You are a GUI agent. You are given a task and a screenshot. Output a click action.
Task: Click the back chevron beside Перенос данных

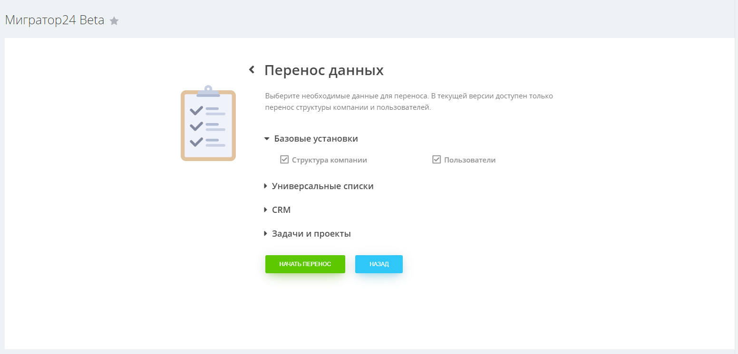252,70
